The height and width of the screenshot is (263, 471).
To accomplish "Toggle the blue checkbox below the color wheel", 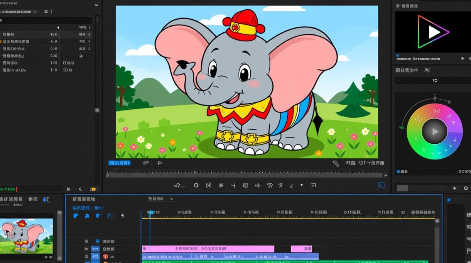I will pos(398,172).
